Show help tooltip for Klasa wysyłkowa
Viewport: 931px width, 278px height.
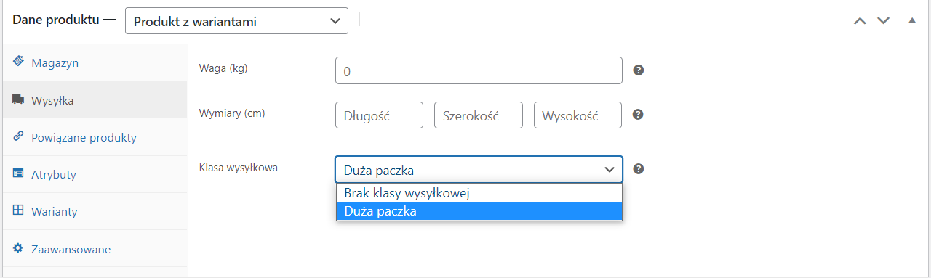(x=639, y=169)
